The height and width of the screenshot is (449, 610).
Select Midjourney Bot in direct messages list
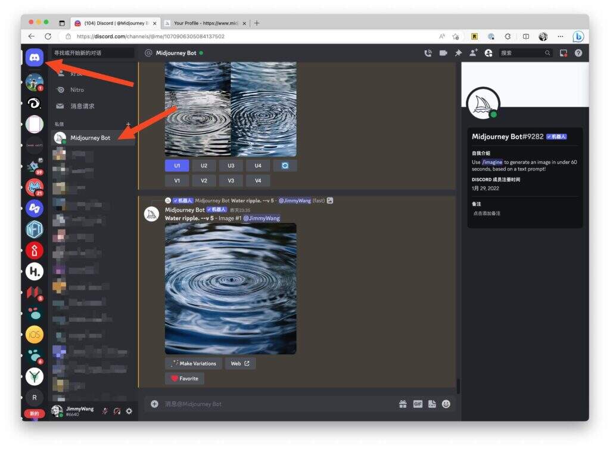pyautogui.click(x=91, y=138)
